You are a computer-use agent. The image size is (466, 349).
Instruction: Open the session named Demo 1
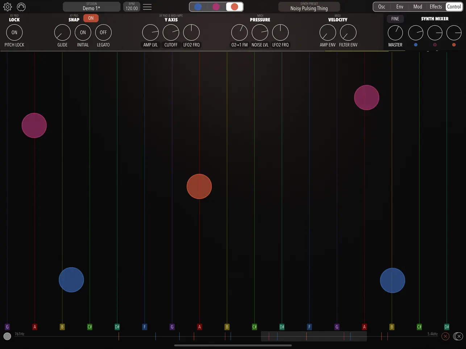pos(91,7)
